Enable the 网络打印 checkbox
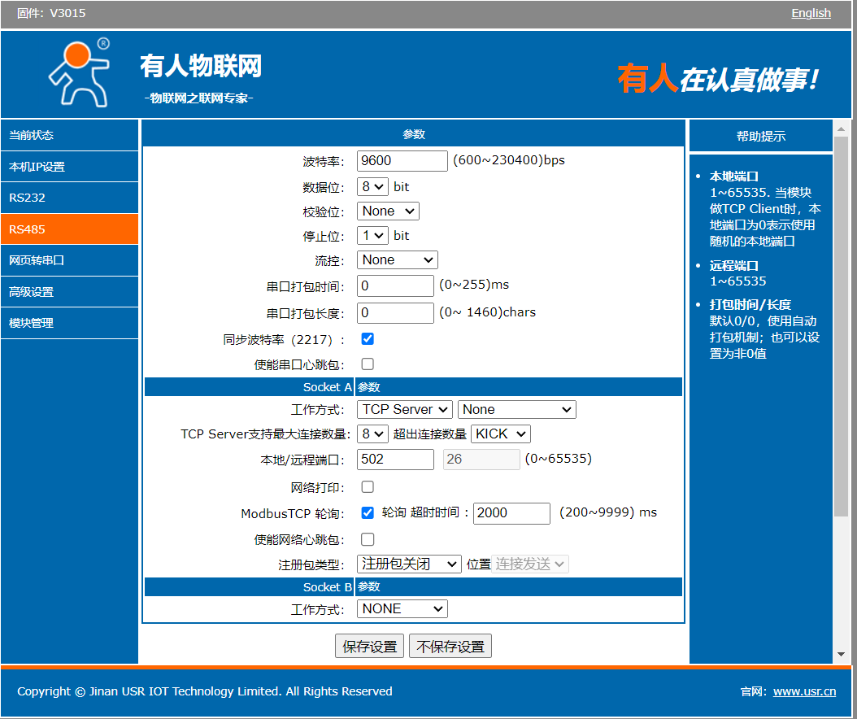Image resolution: width=857 pixels, height=719 pixels. [368, 487]
